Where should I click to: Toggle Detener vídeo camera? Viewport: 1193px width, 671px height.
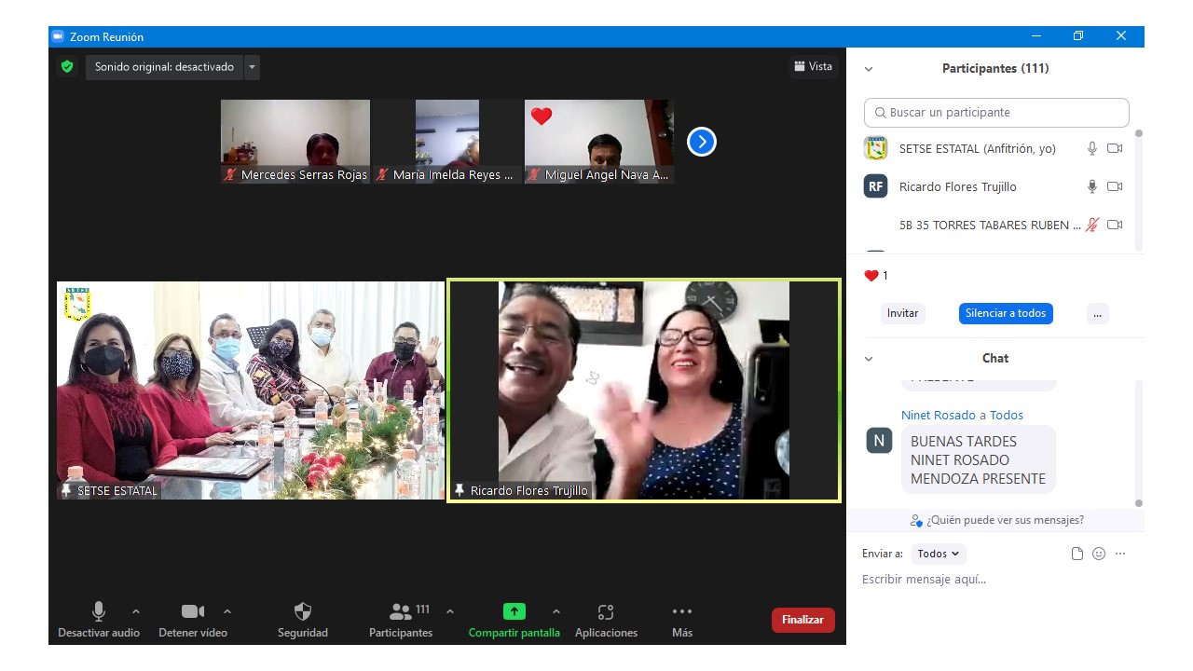click(193, 612)
